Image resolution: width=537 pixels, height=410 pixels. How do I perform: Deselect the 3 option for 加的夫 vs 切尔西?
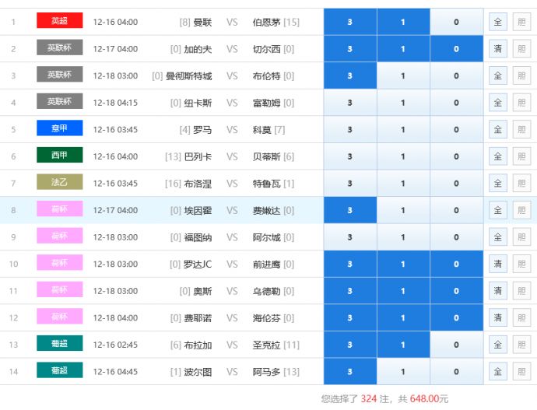tap(349, 49)
